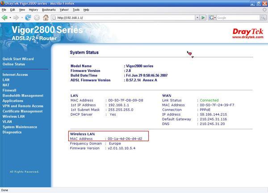Select subnet mask 255.255.255.0
Screen dimensions: 268x193
121,110
